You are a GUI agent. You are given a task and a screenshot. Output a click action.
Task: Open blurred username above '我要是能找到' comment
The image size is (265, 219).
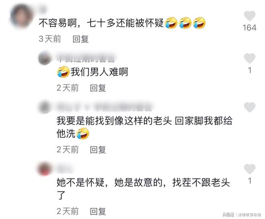click(x=104, y=107)
